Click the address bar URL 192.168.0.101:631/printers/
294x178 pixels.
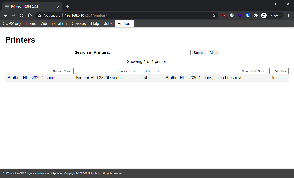[86, 15]
